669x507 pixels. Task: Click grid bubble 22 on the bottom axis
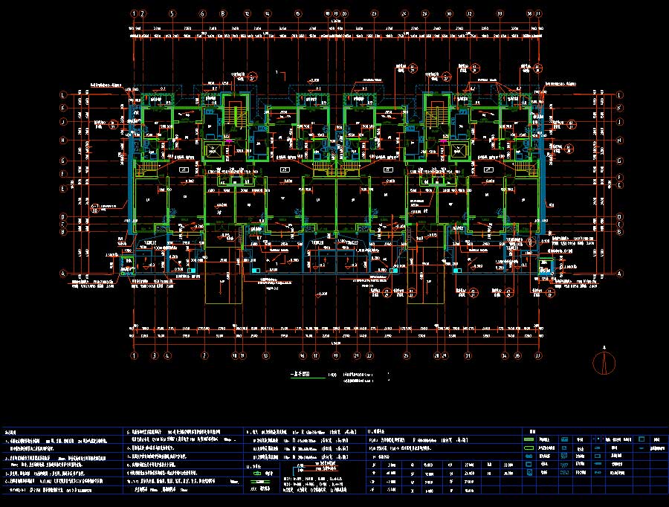(369, 355)
